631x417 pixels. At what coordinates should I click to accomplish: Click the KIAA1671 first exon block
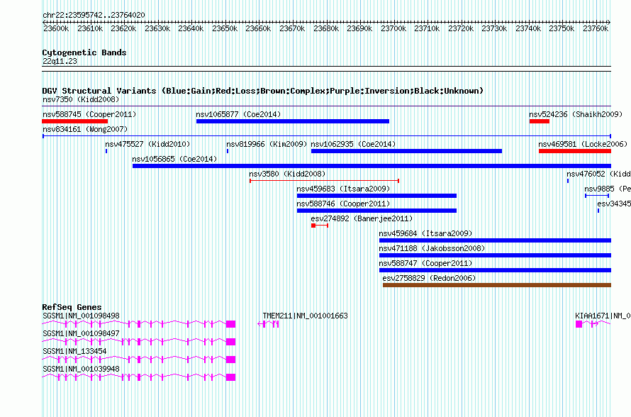(579, 324)
